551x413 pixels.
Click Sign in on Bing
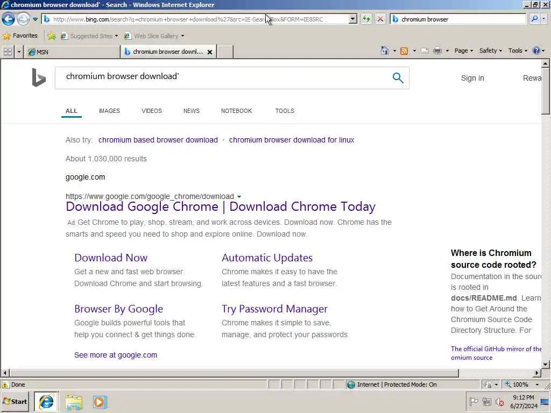click(472, 78)
